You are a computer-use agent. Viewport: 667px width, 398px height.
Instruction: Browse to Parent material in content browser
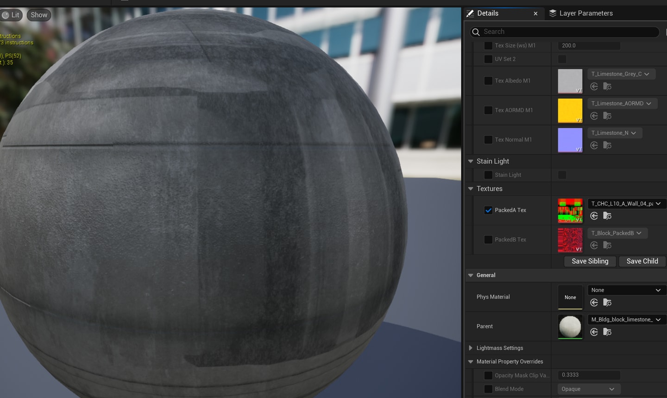607,332
